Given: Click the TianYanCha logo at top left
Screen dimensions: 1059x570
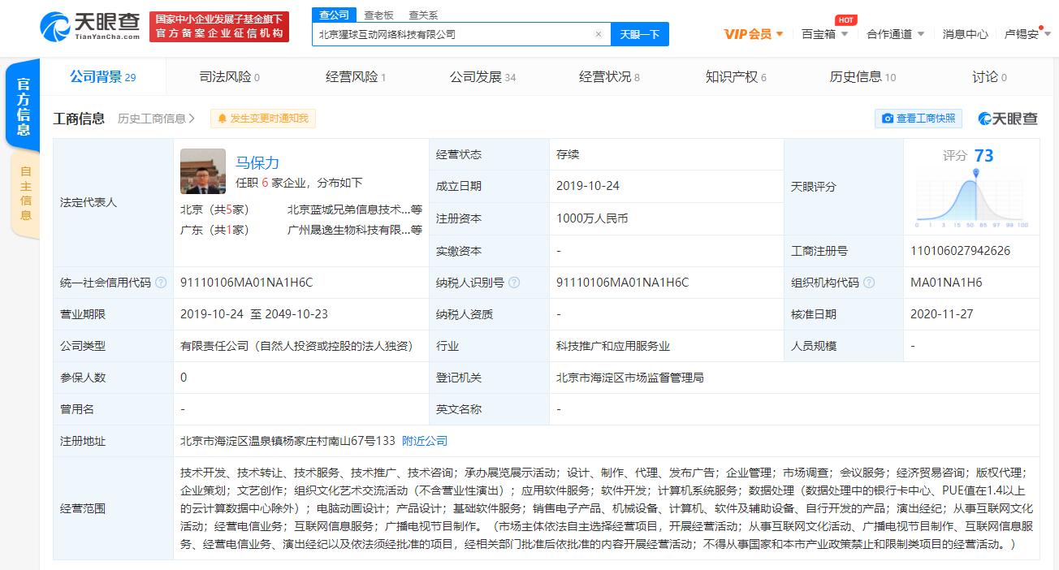Looking at the screenshot, I should [x=89, y=26].
